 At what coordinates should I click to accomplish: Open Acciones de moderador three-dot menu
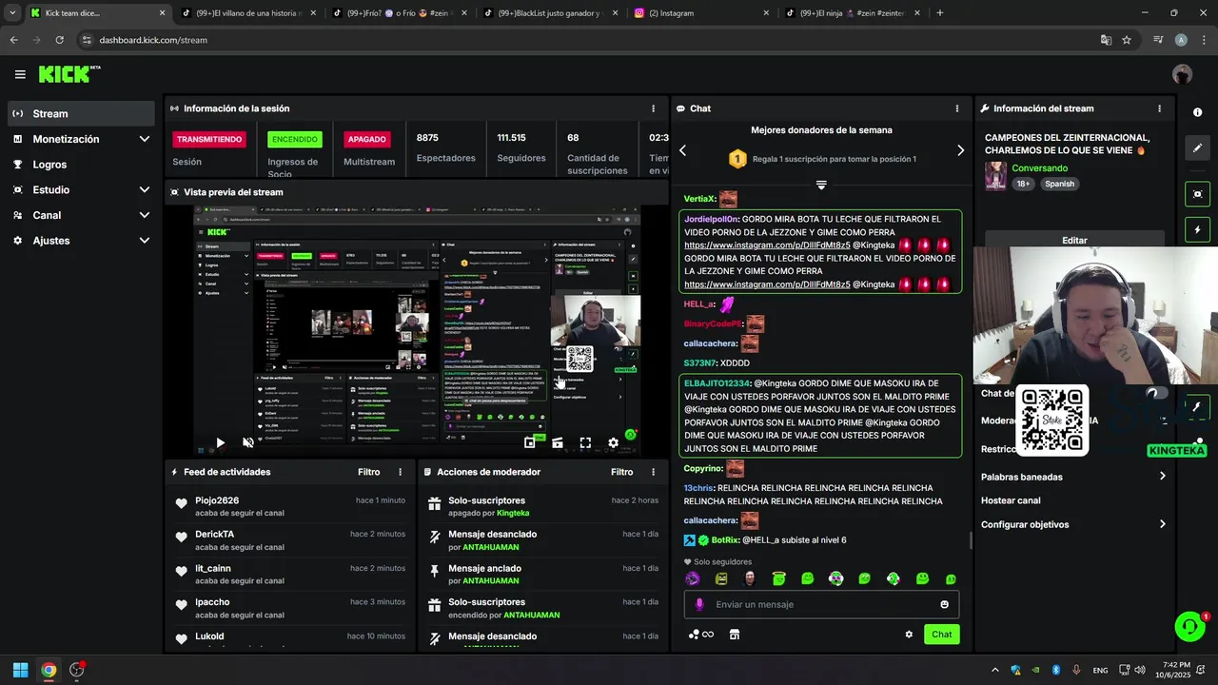[653, 472]
